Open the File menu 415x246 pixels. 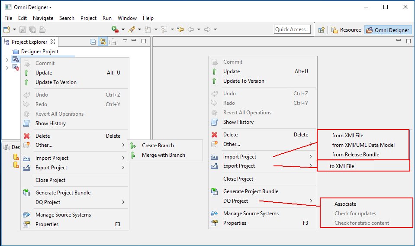tap(8, 18)
